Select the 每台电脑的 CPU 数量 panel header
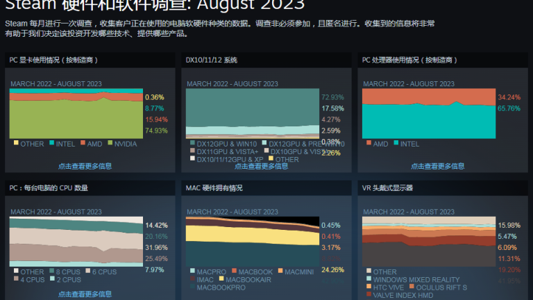Screen dimensions: 533x300 (x=90, y=187)
